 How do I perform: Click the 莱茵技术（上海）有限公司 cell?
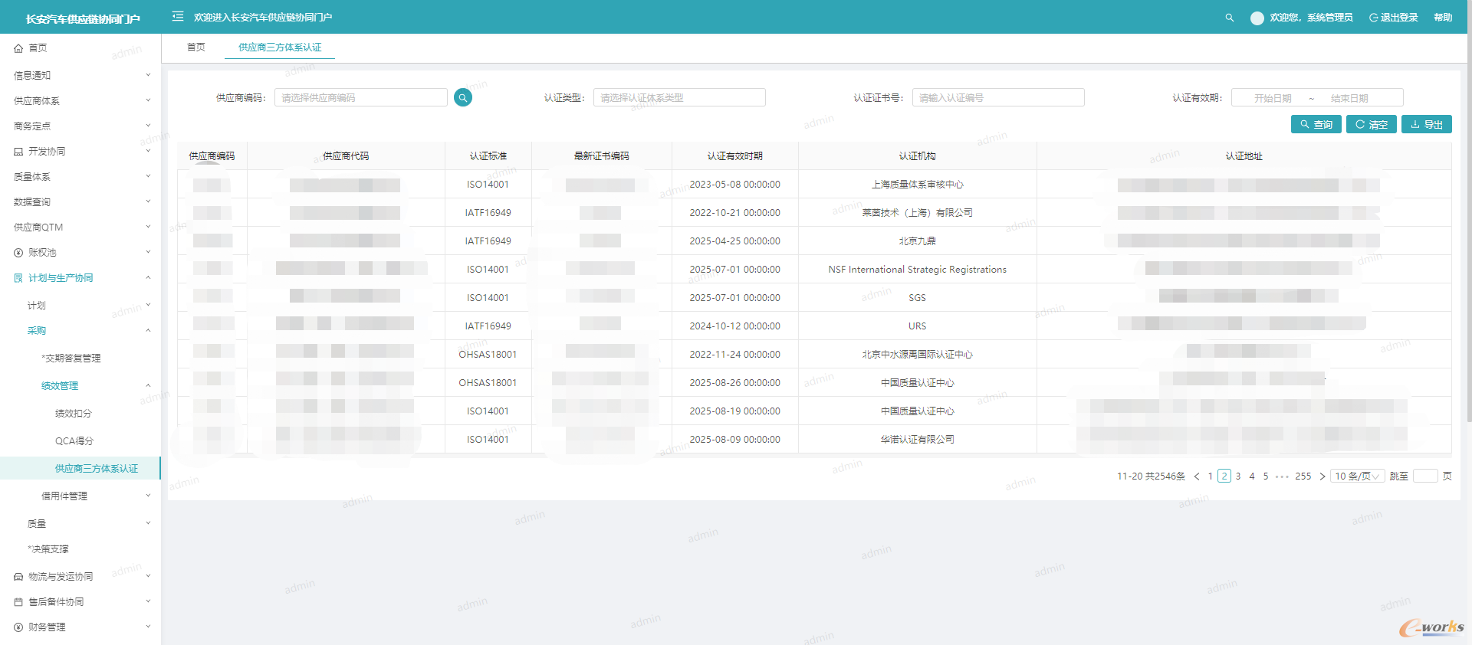coord(918,213)
